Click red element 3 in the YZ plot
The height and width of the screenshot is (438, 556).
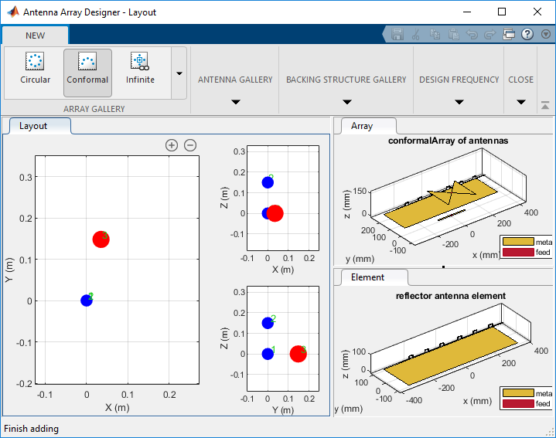298,354
